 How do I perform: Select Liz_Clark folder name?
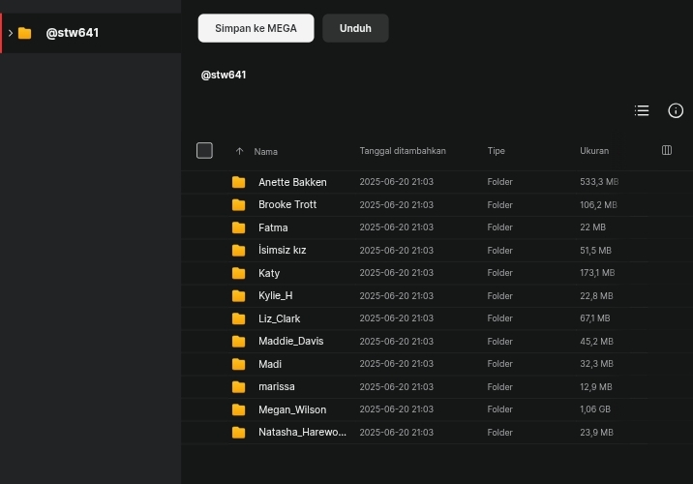click(x=280, y=318)
